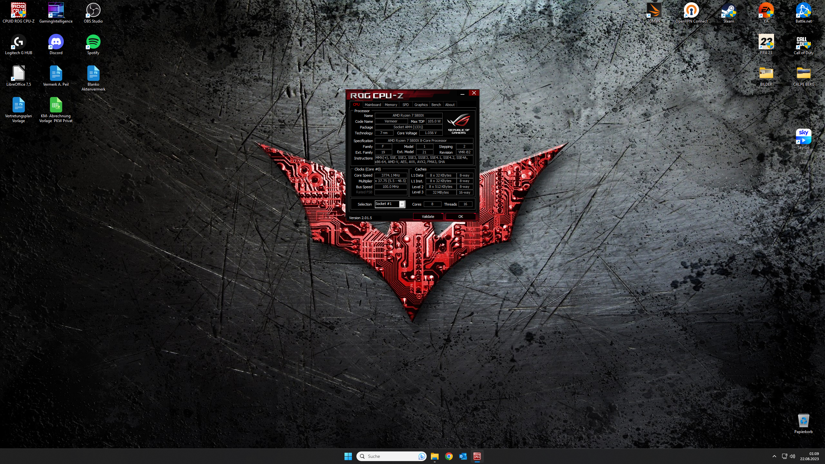Viewport: 825px width, 464px height.
Task: Open the Windows Start menu
Action: click(x=348, y=456)
